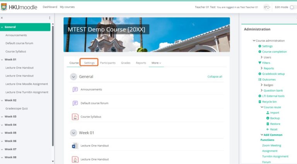Screen dimensions: 297x164
Task: Click the Recycle bin icon in Administration
Action: pyautogui.click(x=260, y=102)
